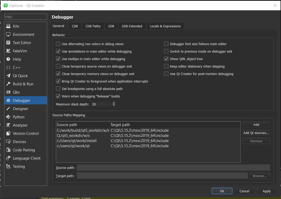Uncheck Show QML object tree
Viewport: 281px width, 199px height.
pos(166,59)
